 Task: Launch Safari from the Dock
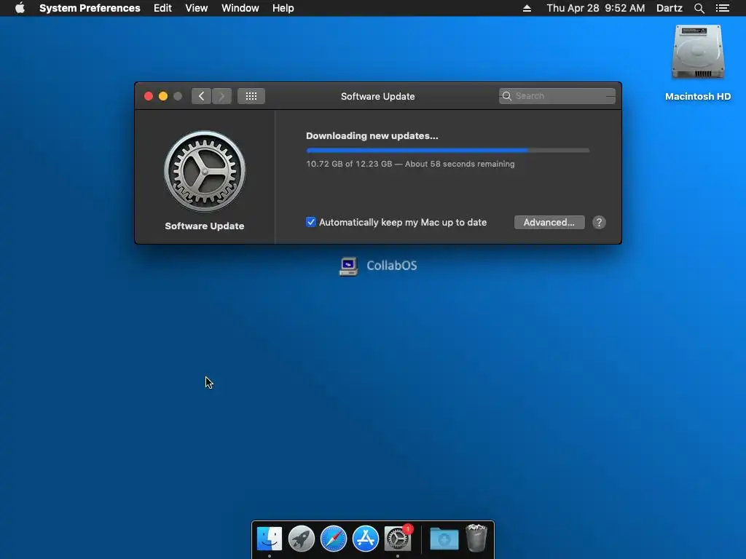(x=334, y=539)
